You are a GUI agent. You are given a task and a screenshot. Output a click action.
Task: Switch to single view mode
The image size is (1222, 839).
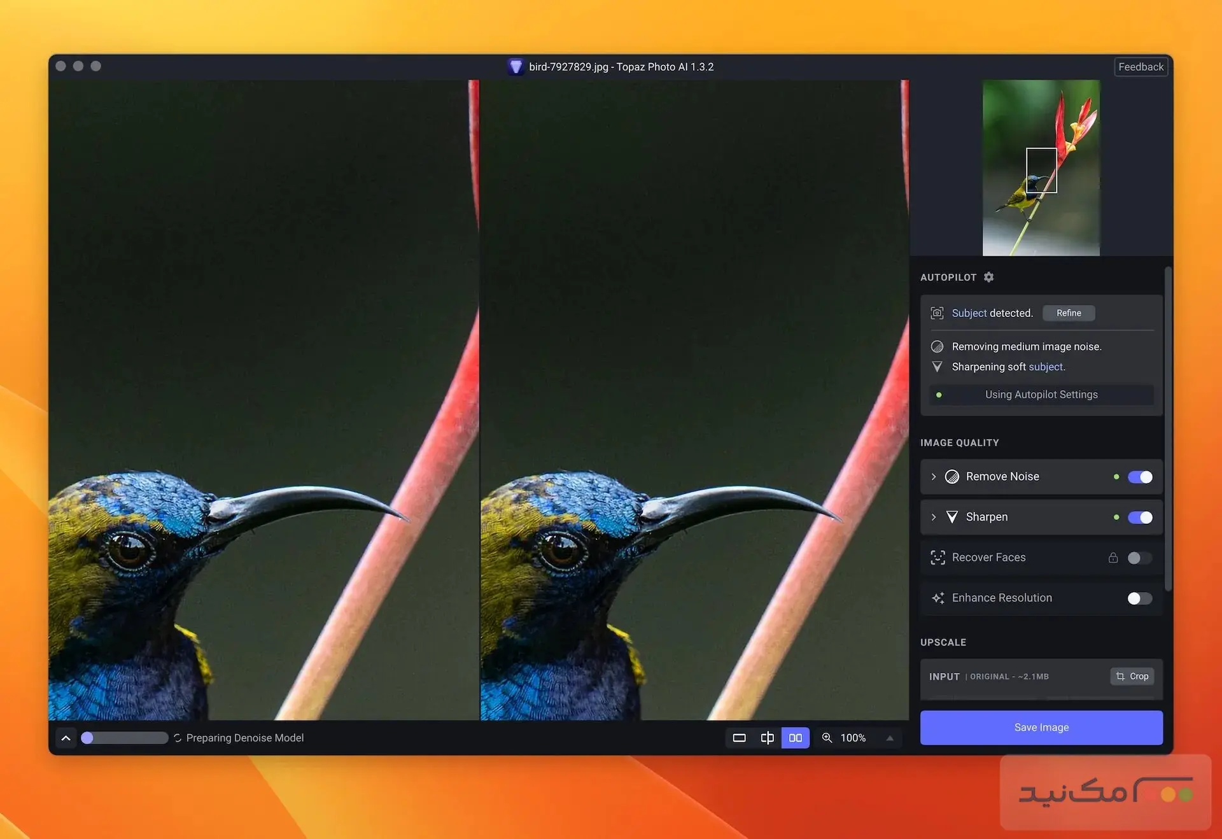click(x=739, y=738)
